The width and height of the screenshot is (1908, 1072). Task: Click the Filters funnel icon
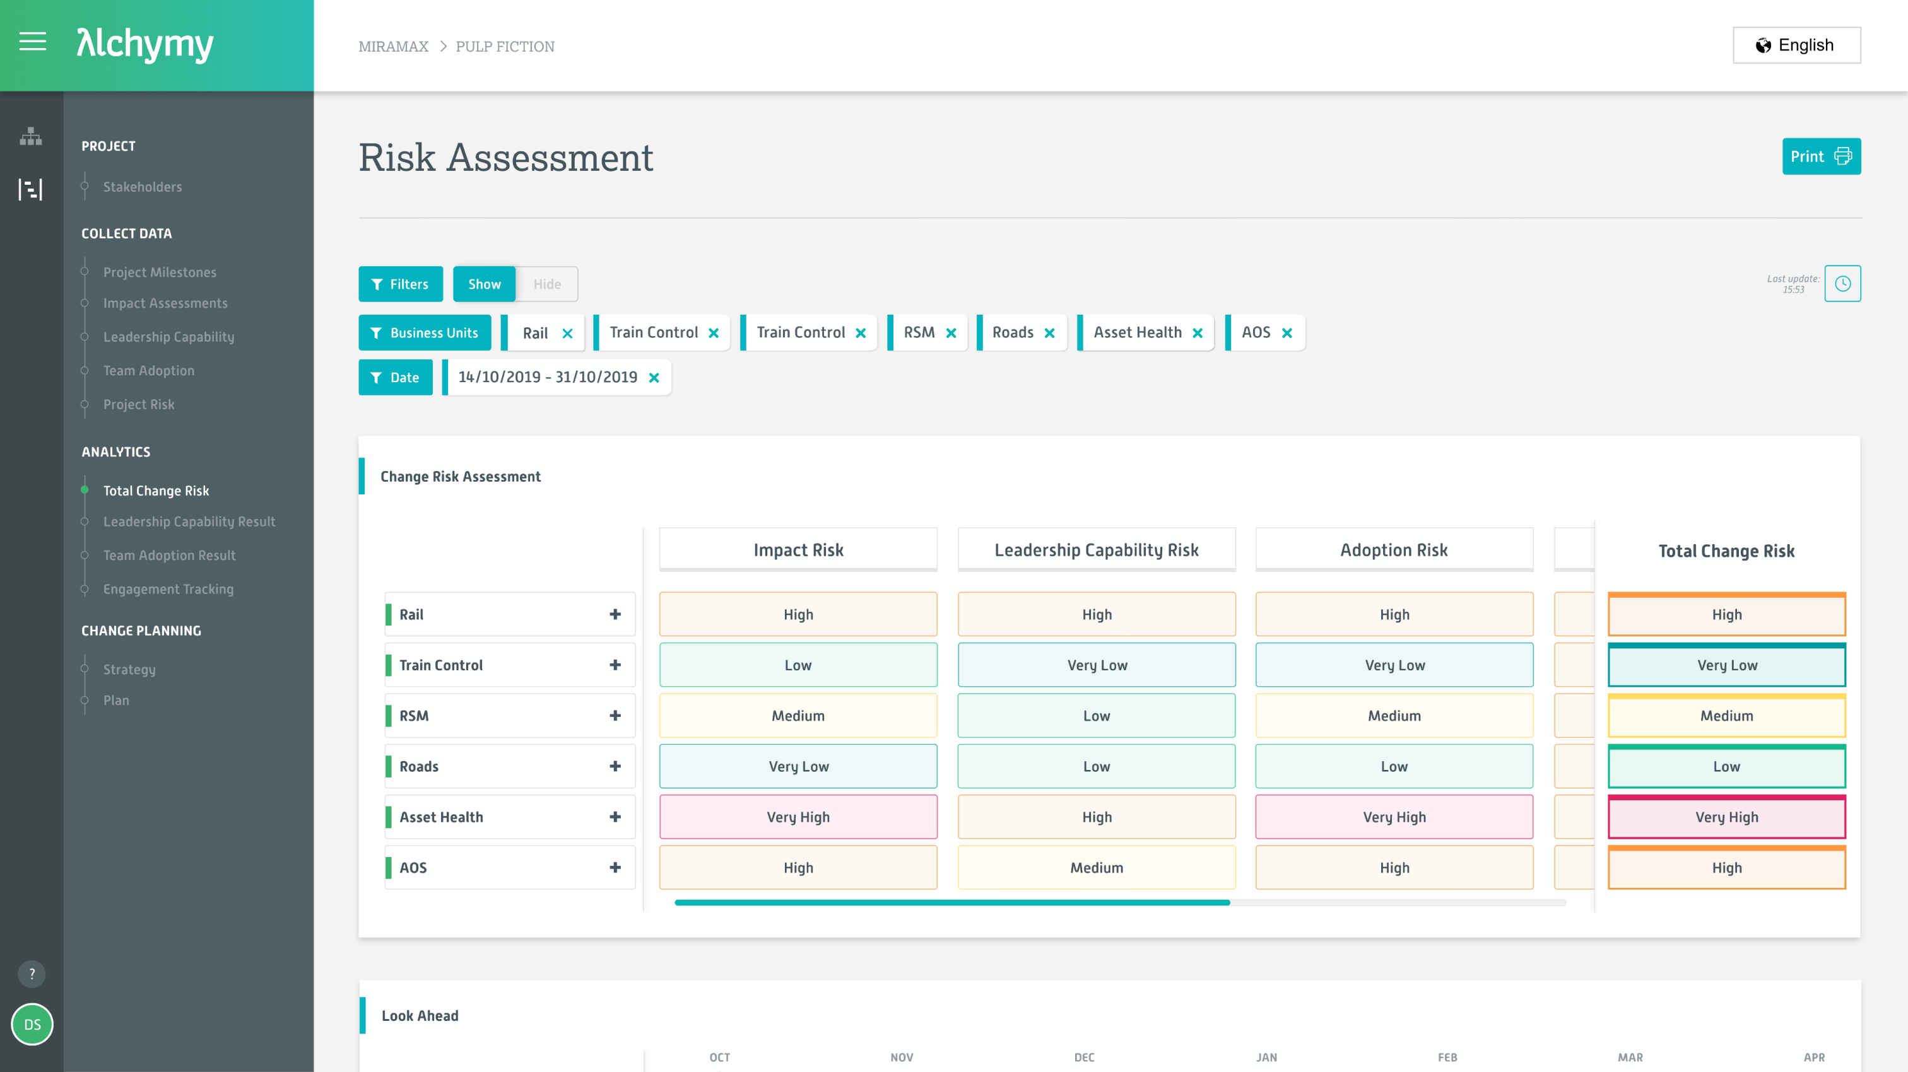(x=378, y=284)
